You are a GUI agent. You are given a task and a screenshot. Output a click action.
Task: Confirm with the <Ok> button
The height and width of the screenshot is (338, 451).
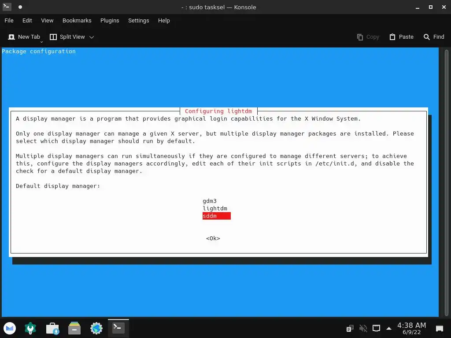[x=213, y=238]
